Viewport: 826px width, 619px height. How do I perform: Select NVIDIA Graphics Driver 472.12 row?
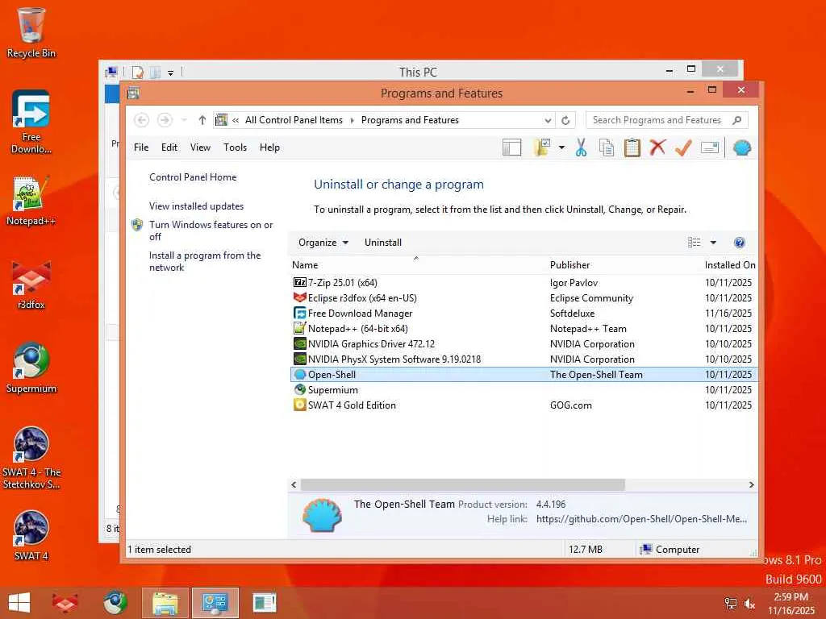[x=524, y=343]
